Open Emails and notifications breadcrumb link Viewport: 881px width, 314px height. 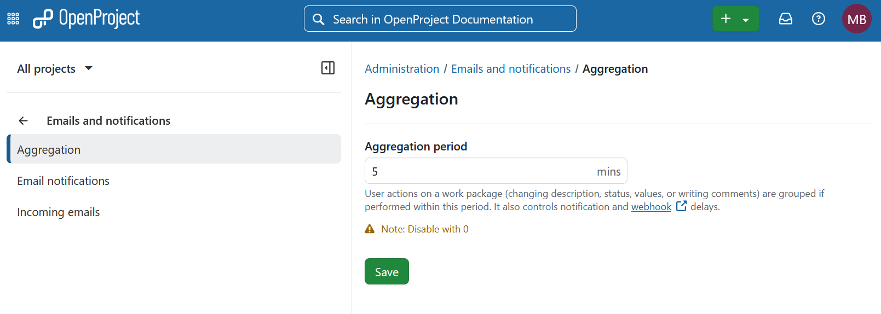511,69
